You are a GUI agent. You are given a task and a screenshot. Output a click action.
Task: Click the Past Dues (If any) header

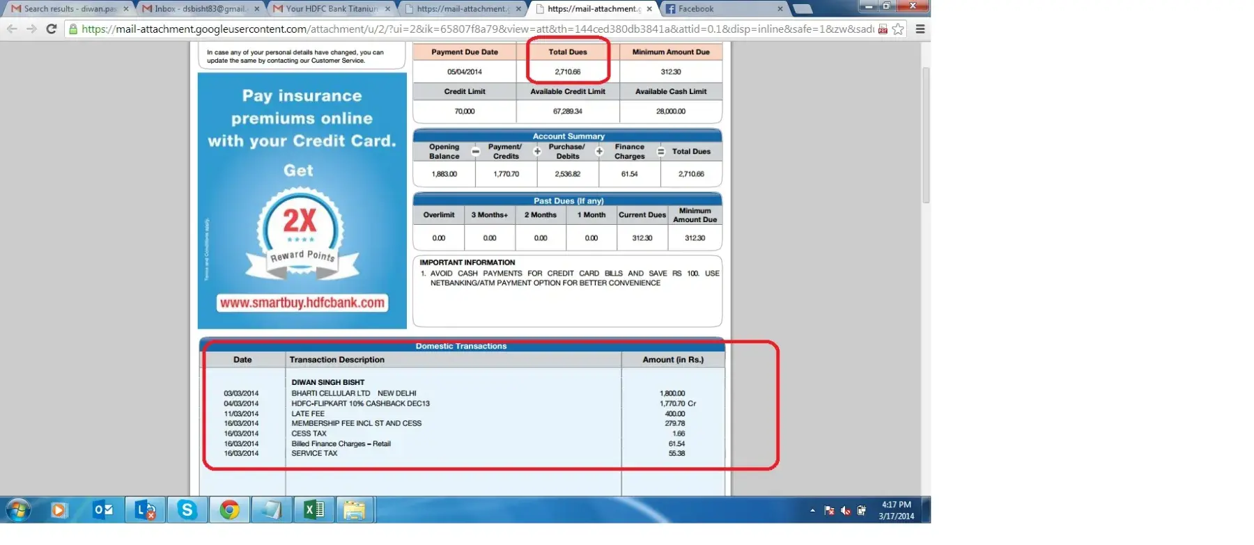click(x=568, y=201)
